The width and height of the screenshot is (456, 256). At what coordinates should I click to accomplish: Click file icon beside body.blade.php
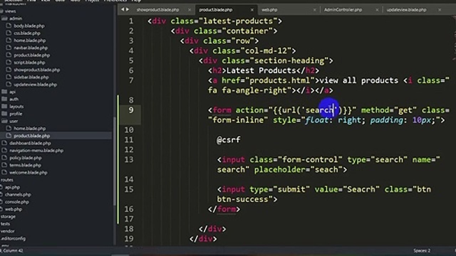9,26
